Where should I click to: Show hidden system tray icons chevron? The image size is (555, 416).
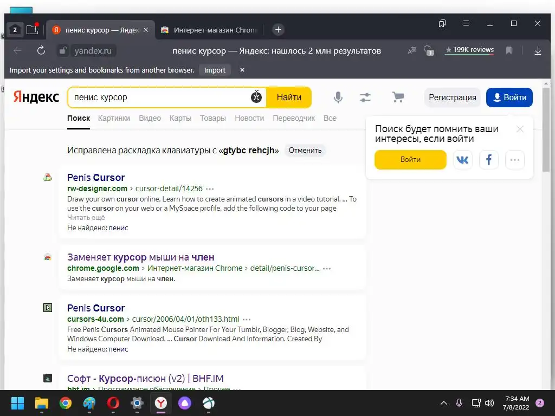(x=443, y=403)
